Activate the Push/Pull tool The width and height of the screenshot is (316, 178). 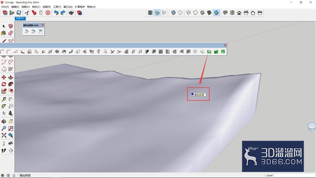[11, 77]
